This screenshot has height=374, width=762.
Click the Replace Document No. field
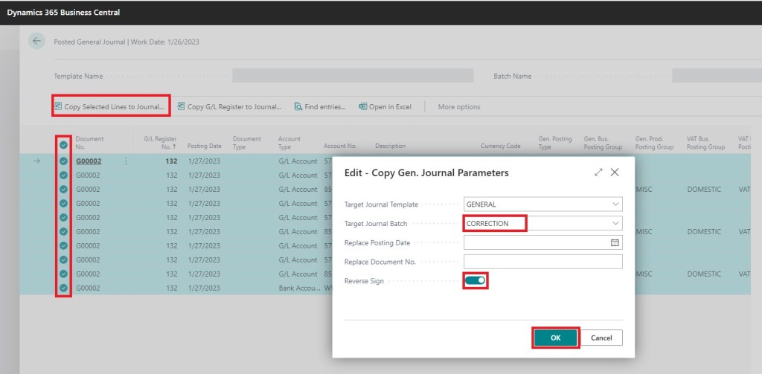tap(542, 262)
